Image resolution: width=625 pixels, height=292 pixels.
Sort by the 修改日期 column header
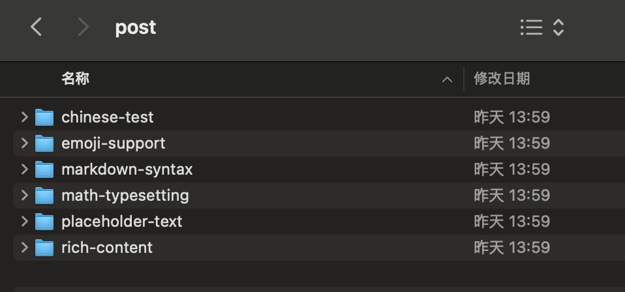click(502, 79)
